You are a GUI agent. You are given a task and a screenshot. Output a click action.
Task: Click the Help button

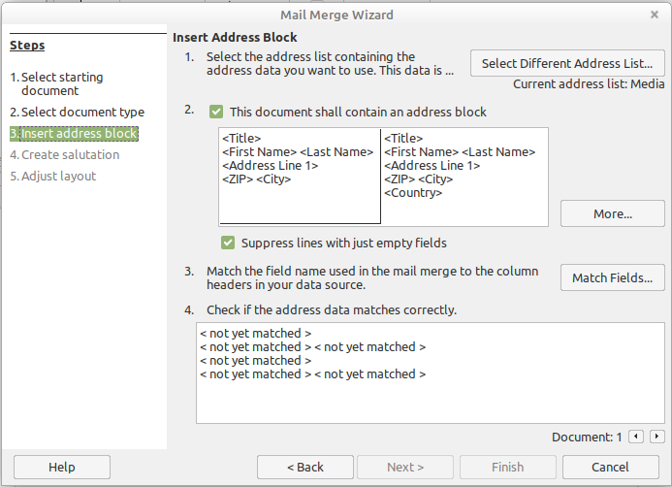pyautogui.click(x=62, y=467)
